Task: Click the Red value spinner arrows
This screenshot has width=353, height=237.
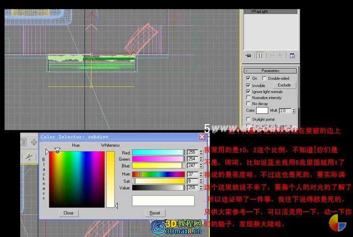Action: pos(201,152)
